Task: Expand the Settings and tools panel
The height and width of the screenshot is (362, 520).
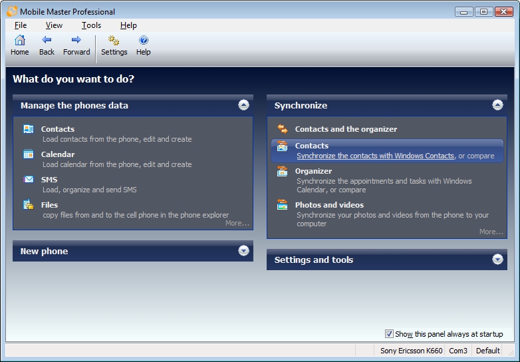Action: coord(497,260)
